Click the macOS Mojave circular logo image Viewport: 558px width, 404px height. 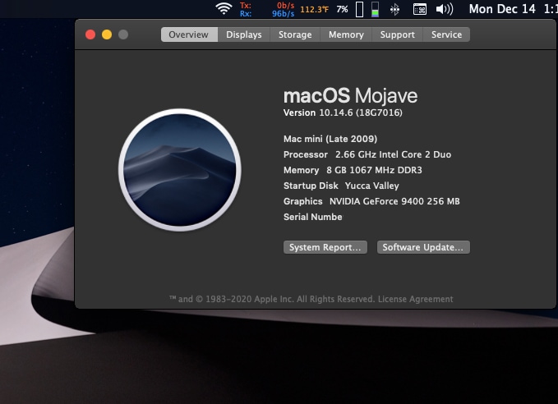coord(180,170)
